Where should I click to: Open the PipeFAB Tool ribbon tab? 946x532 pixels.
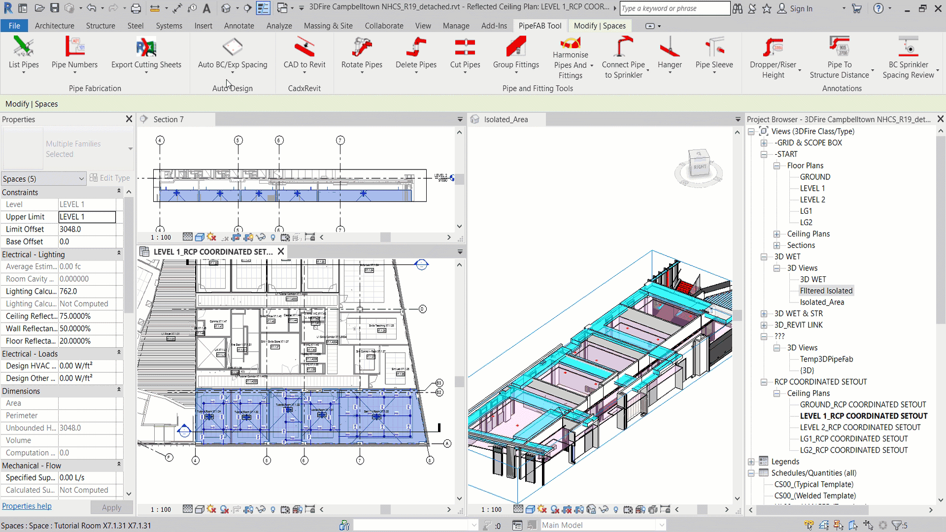tap(540, 25)
